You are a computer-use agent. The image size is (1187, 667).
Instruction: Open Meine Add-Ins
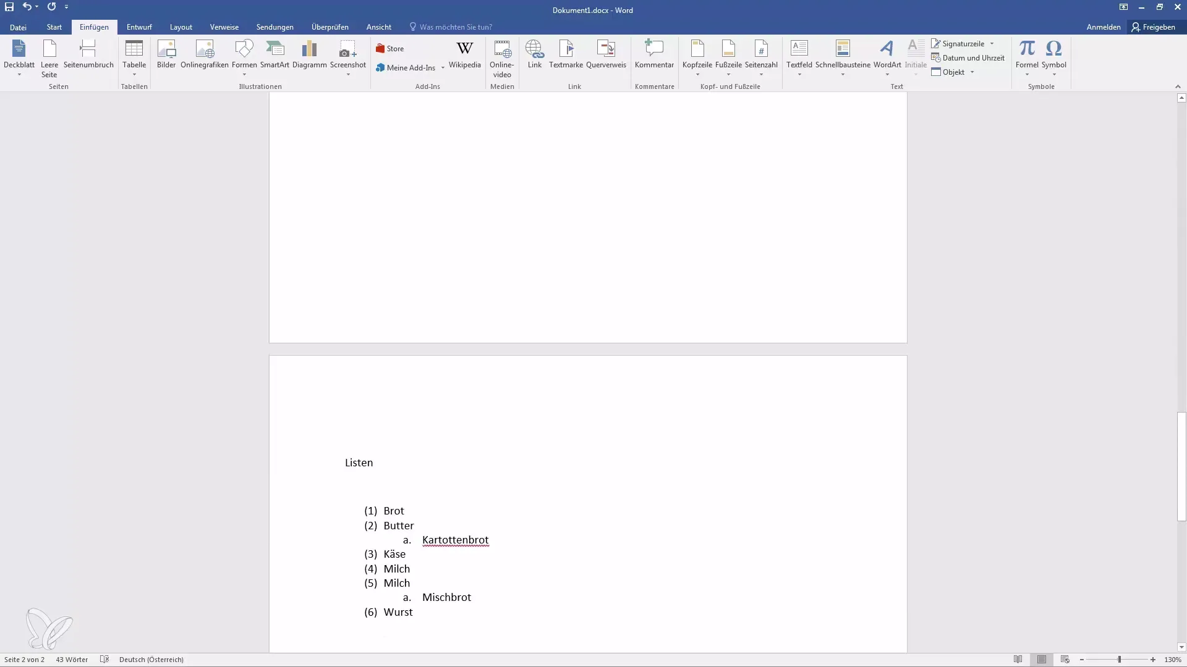pyautogui.click(x=406, y=68)
